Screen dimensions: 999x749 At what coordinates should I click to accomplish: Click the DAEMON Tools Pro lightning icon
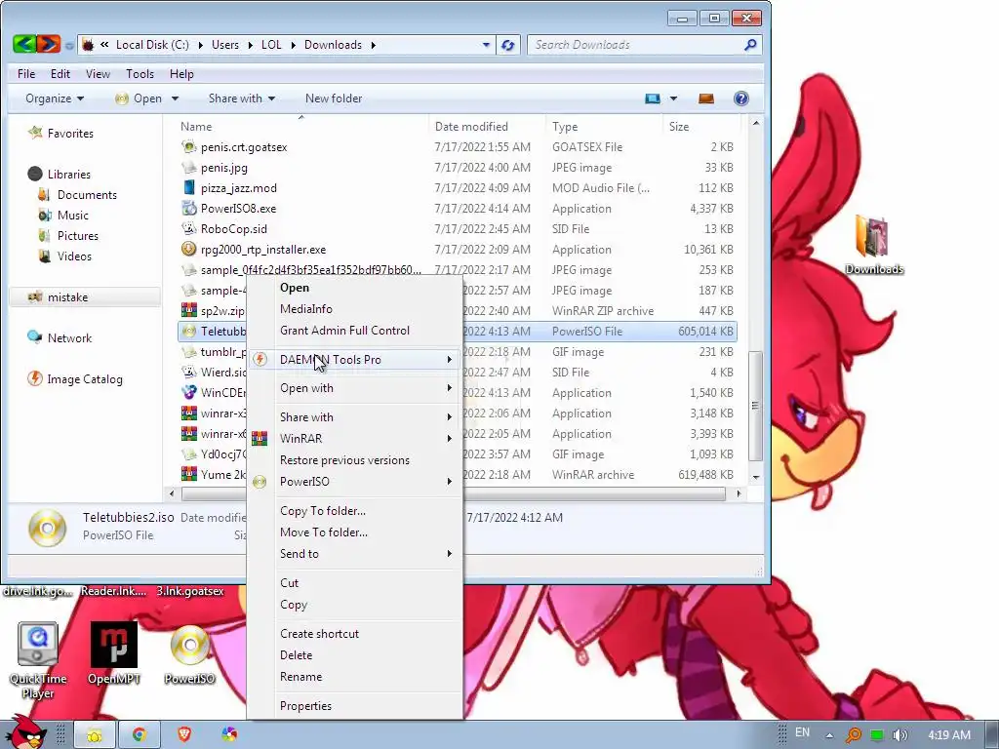pyautogui.click(x=260, y=359)
